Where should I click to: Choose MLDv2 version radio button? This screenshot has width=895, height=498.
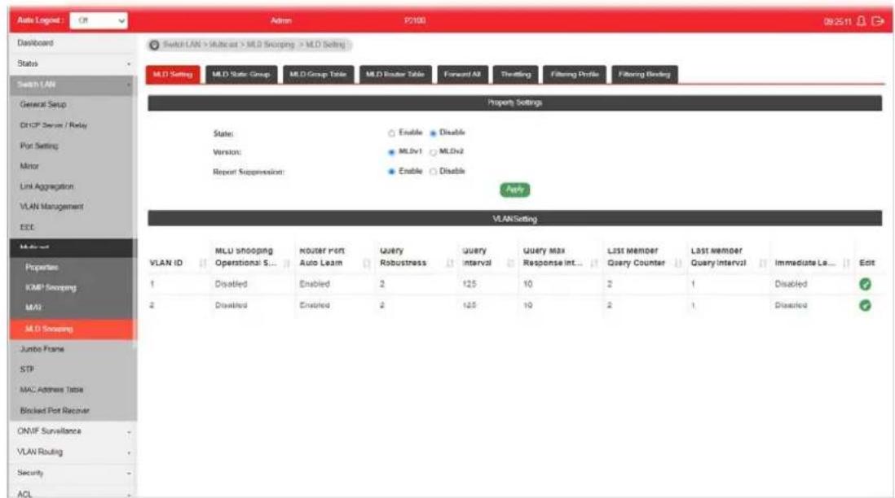433,152
